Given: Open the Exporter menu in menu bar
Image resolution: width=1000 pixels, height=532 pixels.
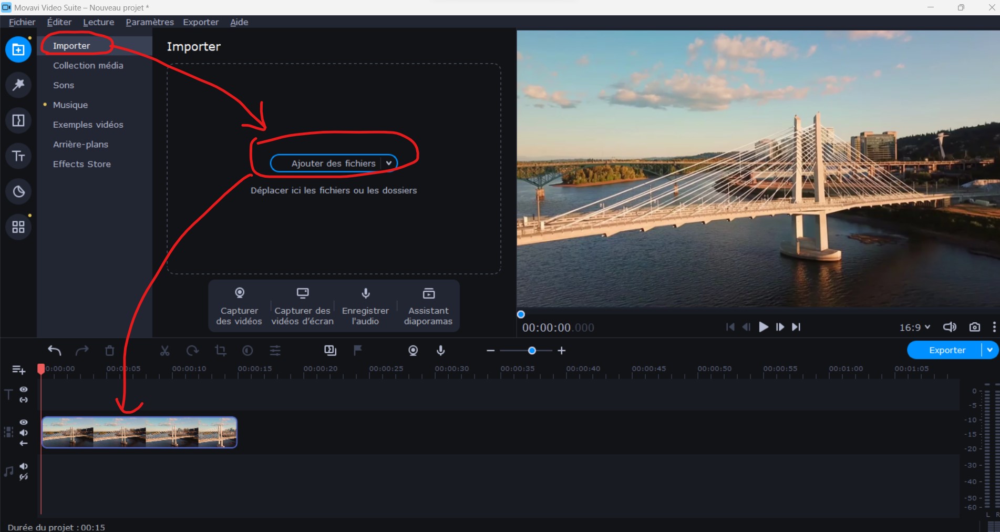Looking at the screenshot, I should tap(201, 22).
